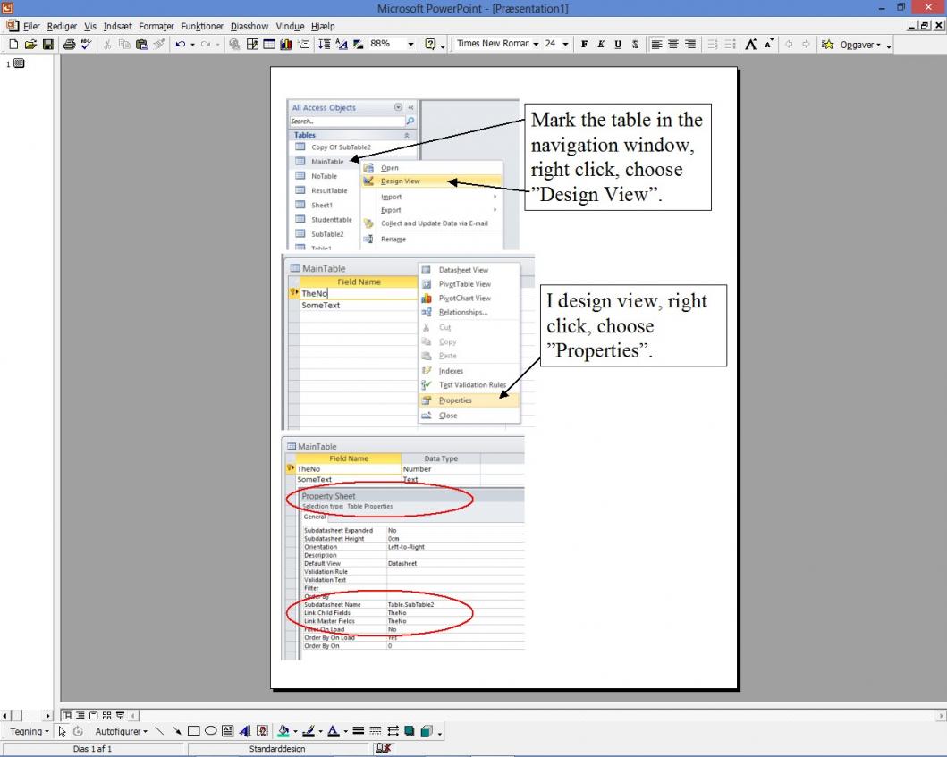Undo the last action
This screenshot has height=757, width=947.
coord(180,44)
